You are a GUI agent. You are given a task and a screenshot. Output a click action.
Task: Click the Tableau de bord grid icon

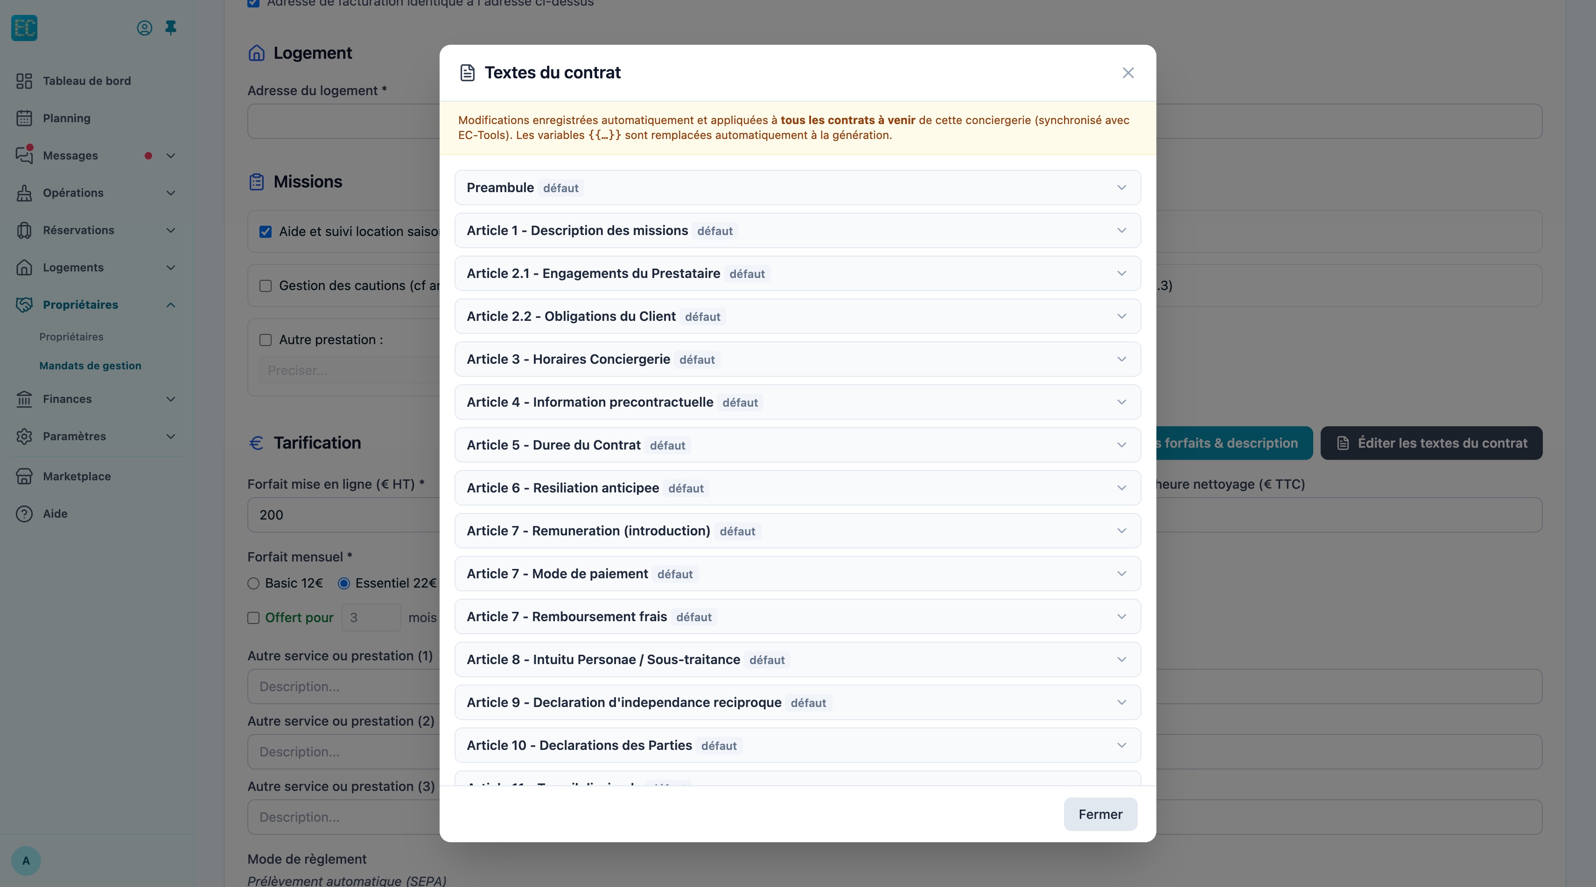point(24,81)
